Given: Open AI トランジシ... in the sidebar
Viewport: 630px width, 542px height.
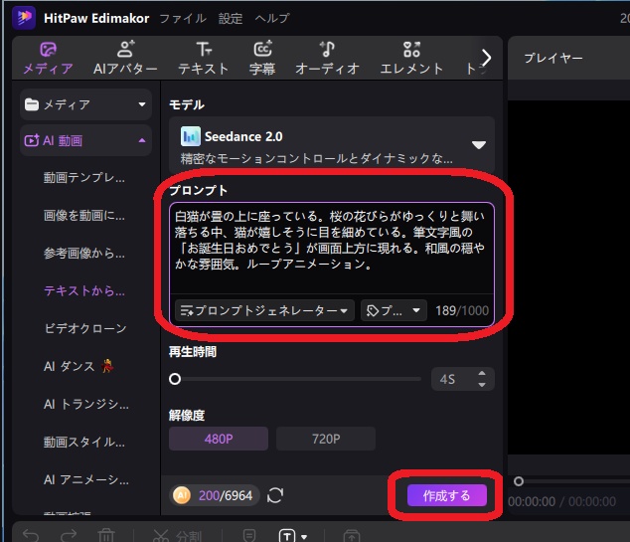Looking at the screenshot, I should pos(86,404).
